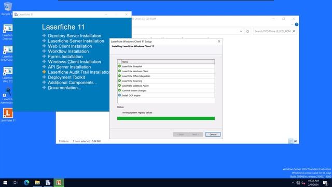The image size is (332, 187).
Task: Open the Recycle Bin desktop icon
Action: 7,8
